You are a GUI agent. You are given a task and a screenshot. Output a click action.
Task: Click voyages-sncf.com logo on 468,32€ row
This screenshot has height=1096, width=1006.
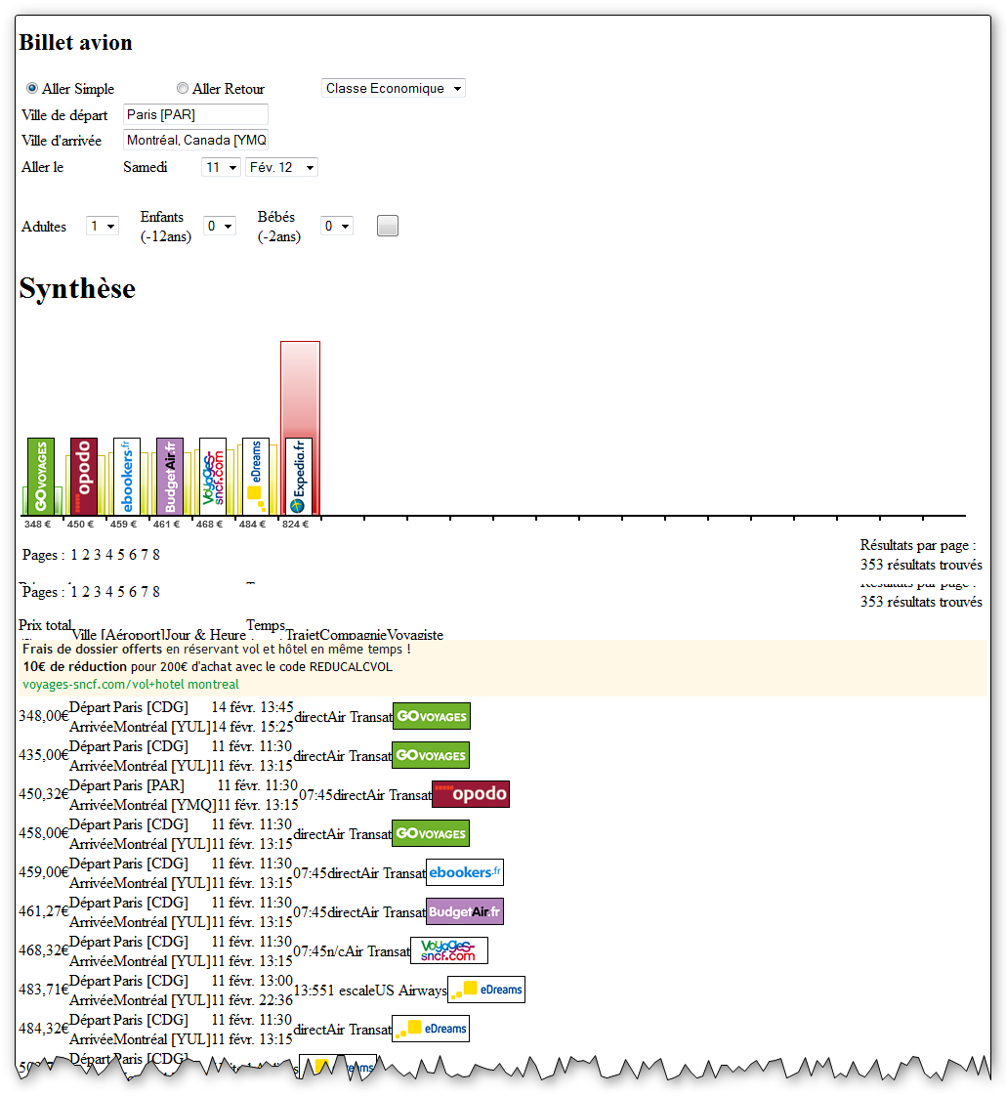click(x=449, y=950)
